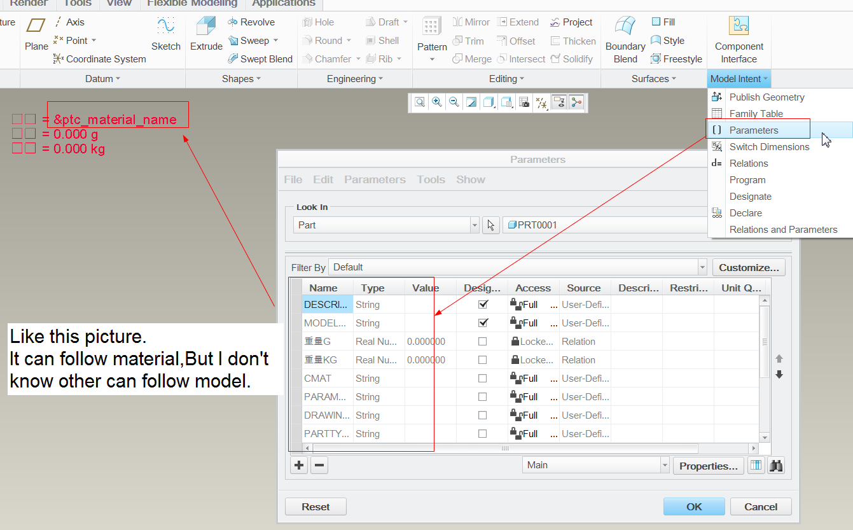The height and width of the screenshot is (530, 853).
Task: Click the Swept Blend tool
Action: click(x=260, y=59)
